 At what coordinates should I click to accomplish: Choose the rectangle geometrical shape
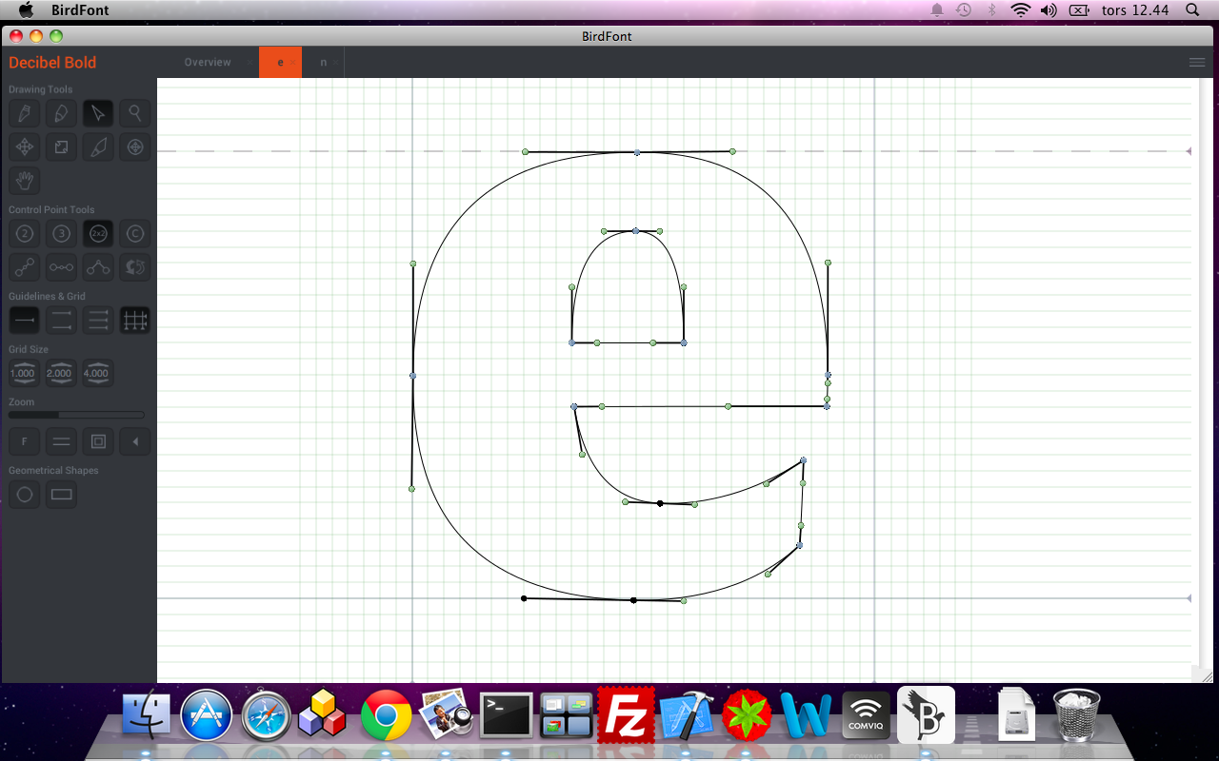[x=61, y=495]
